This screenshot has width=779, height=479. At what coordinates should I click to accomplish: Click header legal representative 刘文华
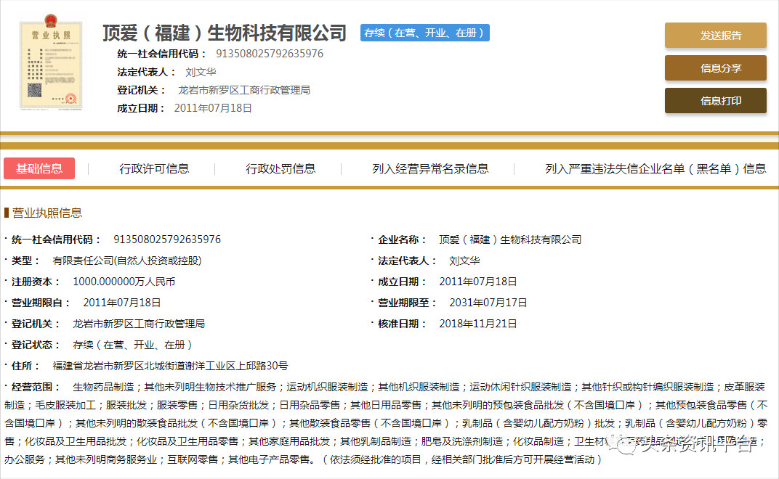(201, 72)
